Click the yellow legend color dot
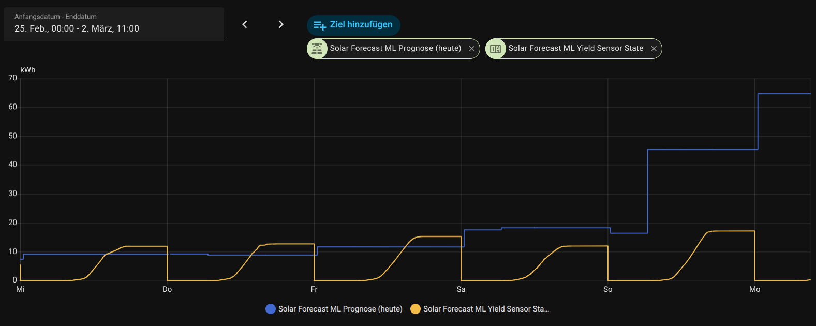Screen dimensions: 816x326 [x=415, y=309]
